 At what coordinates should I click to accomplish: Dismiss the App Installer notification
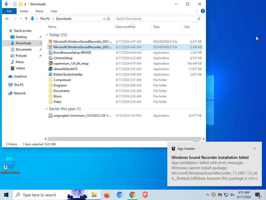coord(255,148)
